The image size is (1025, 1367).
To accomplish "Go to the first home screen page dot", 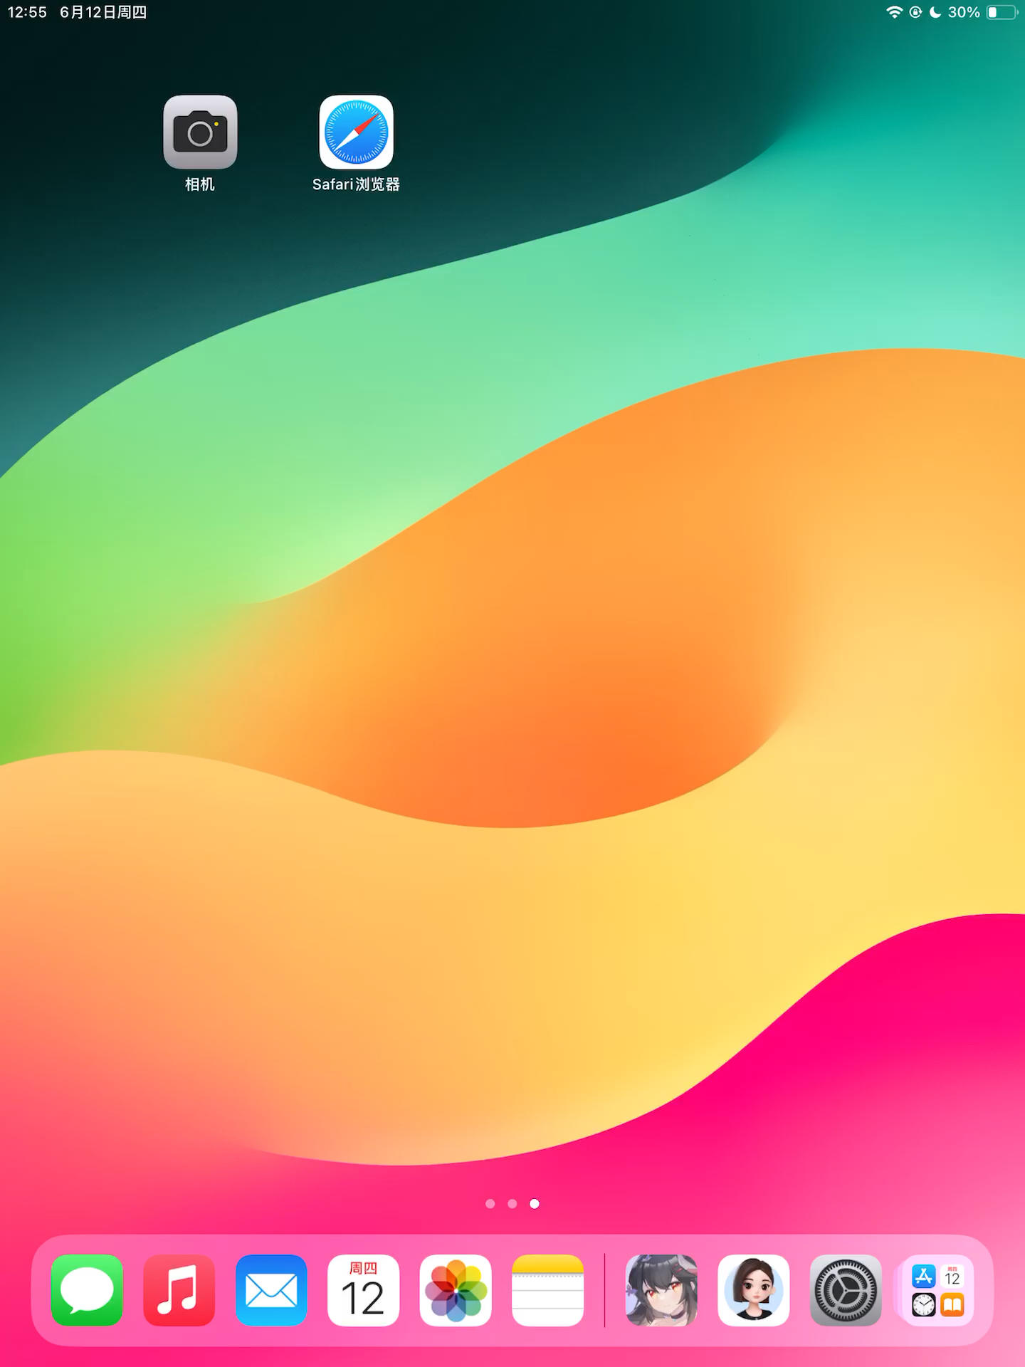I will [490, 1203].
